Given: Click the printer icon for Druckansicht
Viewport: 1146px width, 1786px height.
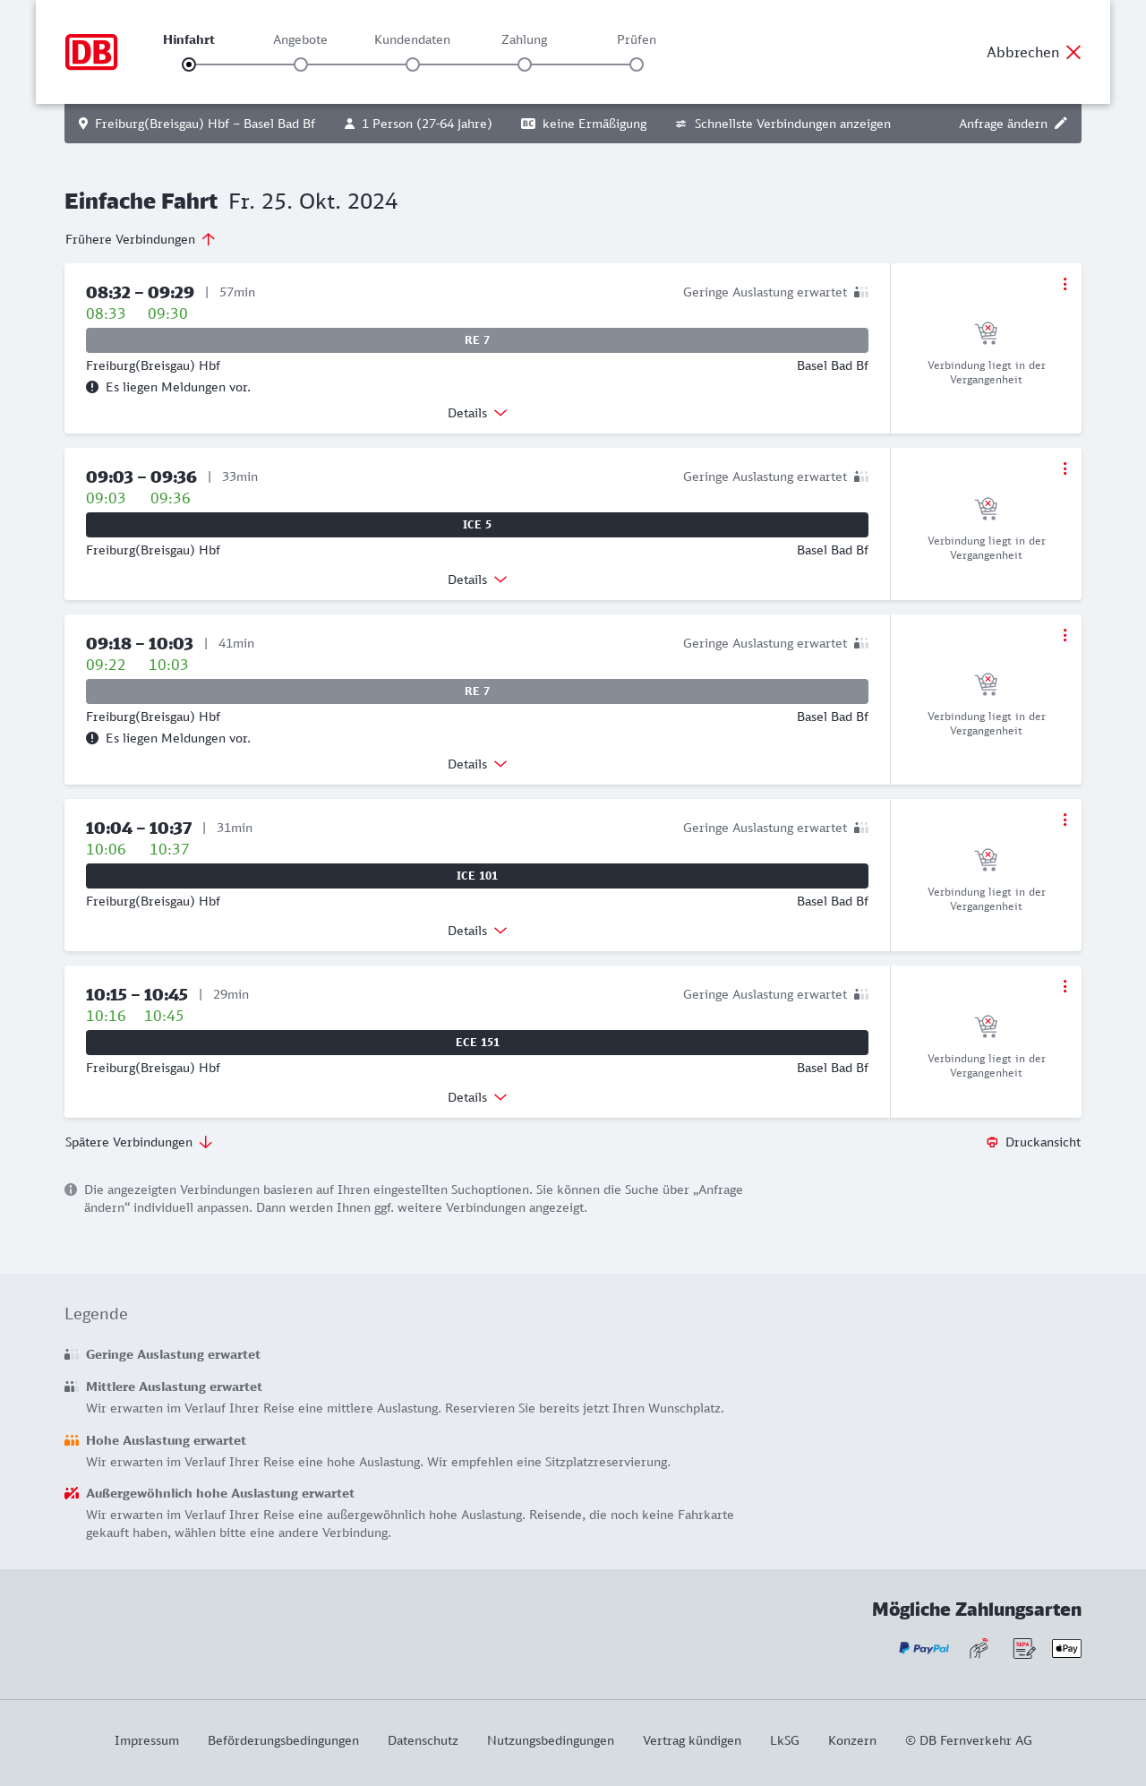Looking at the screenshot, I should [x=992, y=1142].
